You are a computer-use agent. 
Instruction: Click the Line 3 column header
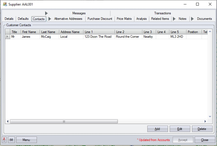[x=149, y=32]
